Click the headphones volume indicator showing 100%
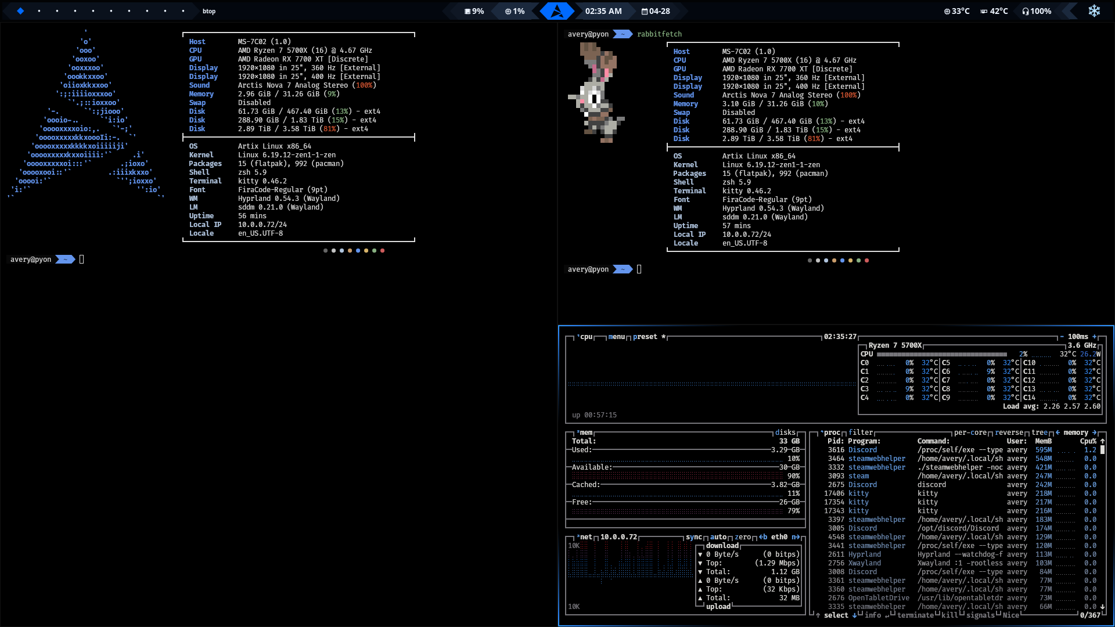The height and width of the screenshot is (627, 1115). click(1037, 11)
